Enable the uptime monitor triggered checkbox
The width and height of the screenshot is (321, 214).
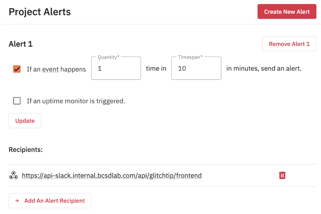17,101
